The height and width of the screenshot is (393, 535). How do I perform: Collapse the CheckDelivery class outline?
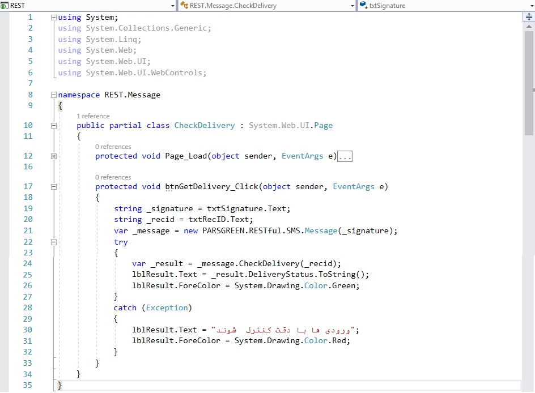(54, 126)
